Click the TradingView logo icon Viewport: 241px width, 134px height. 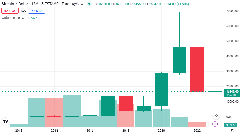5,122
